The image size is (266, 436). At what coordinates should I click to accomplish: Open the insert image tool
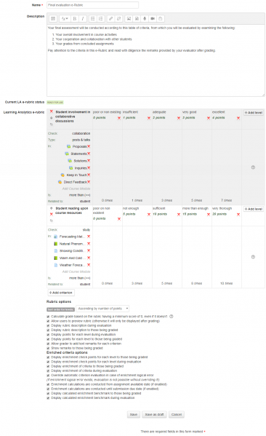[129, 19]
